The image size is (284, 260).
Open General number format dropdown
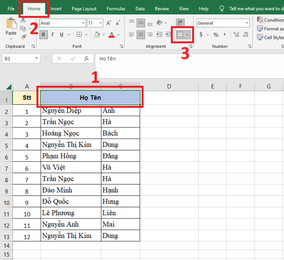pyautogui.click(x=247, y=23)
